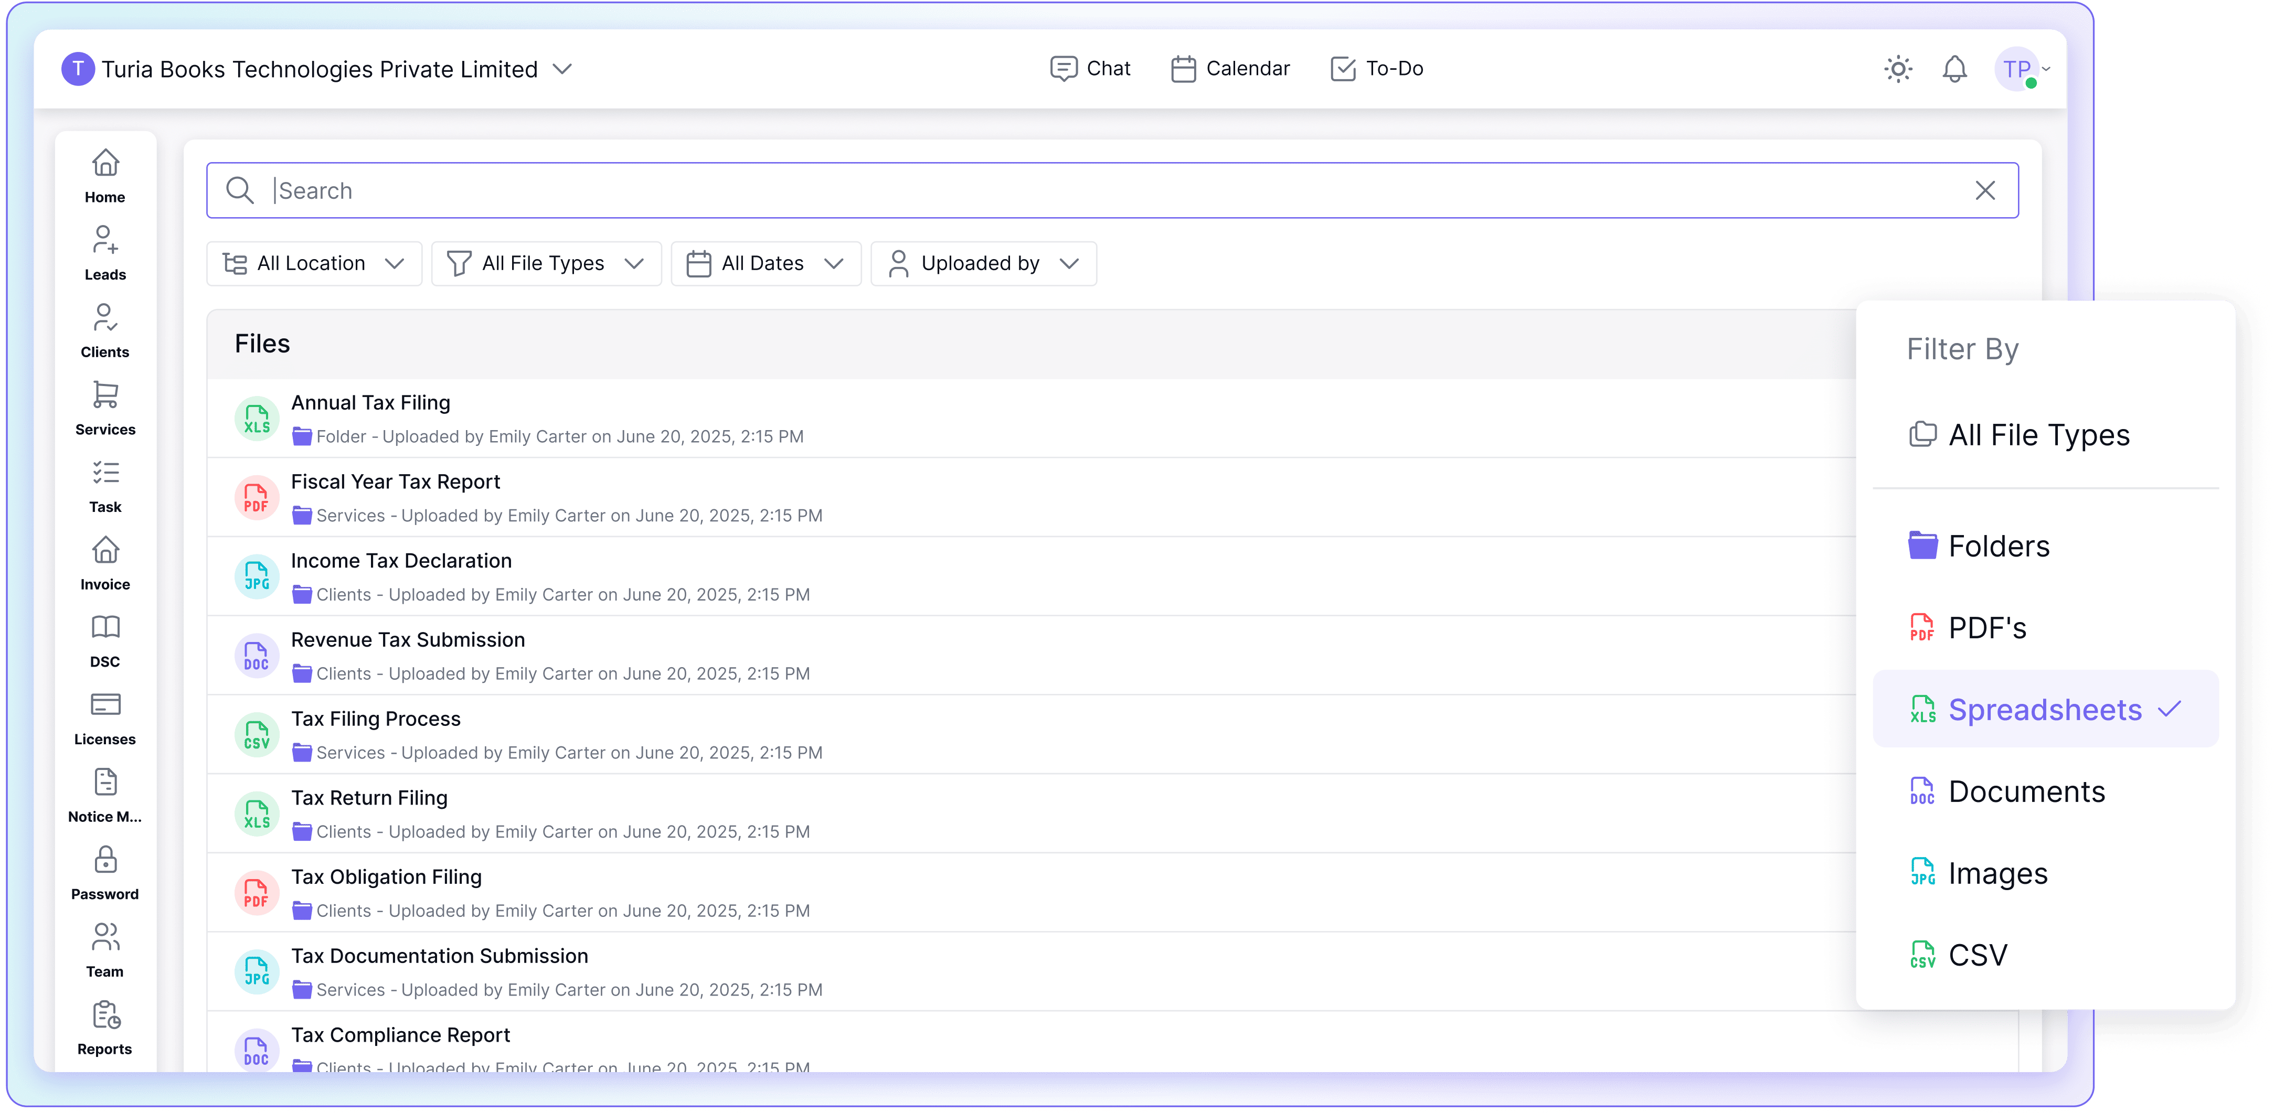Image resolution: width=2274 pixels, height=1113 pixels.
Task: Select the Spreadsheets filter option
Action: point(2045,709)
